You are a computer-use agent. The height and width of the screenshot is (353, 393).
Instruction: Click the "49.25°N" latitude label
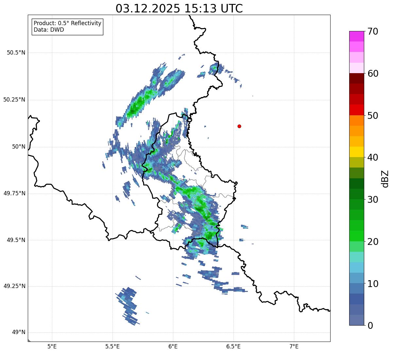click(14, 286)
